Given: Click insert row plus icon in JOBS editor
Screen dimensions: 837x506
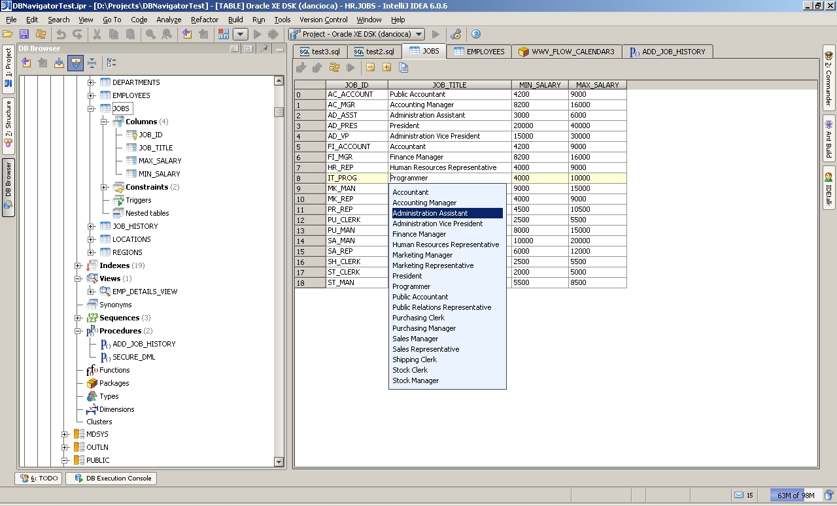Looking at the screenshot, I should 386,67.
